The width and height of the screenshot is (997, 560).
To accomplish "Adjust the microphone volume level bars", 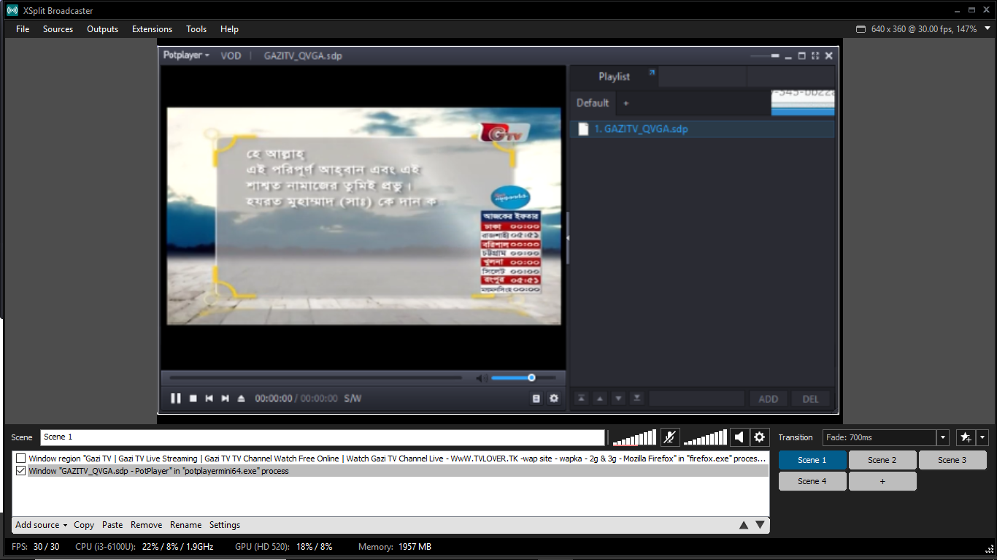I will pos(635,438).
